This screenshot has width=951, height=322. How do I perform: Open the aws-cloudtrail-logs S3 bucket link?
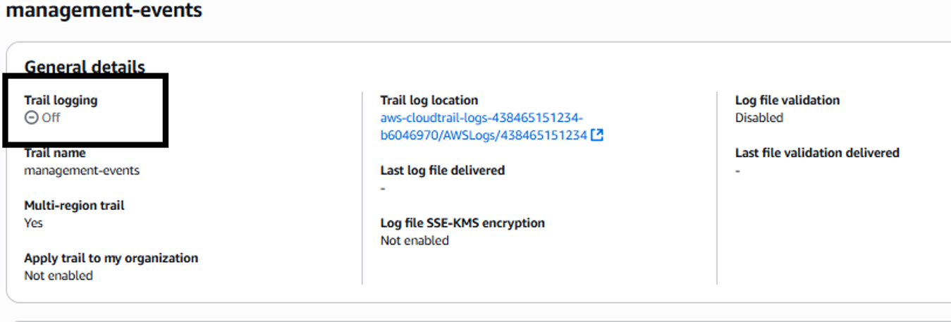pos(483,127)
